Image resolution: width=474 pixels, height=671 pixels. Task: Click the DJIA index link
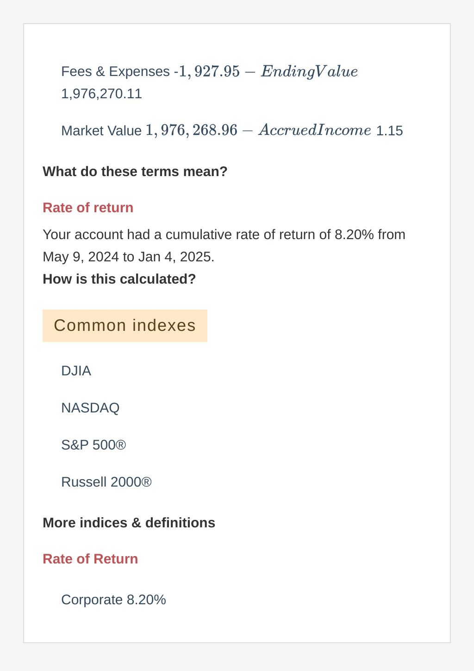click(76, 371)
